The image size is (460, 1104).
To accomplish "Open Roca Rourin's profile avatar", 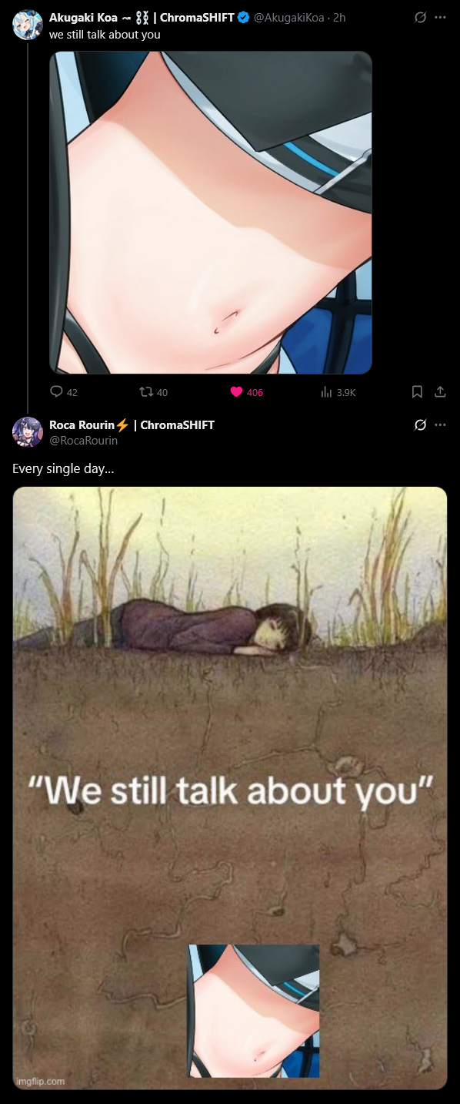I will click(28, 432).
